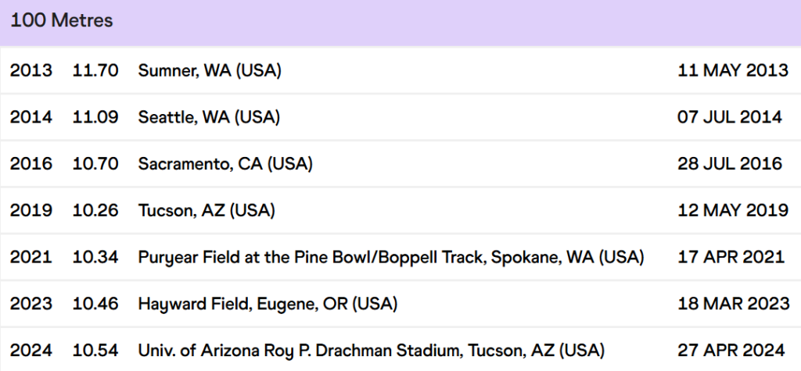Select the 11.70 result from 2013
Viewport: 801px width, 371px height.
click(95, 70)
